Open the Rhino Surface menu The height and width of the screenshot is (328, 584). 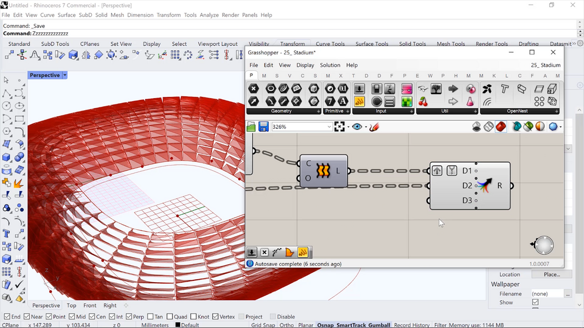point(67,15)
